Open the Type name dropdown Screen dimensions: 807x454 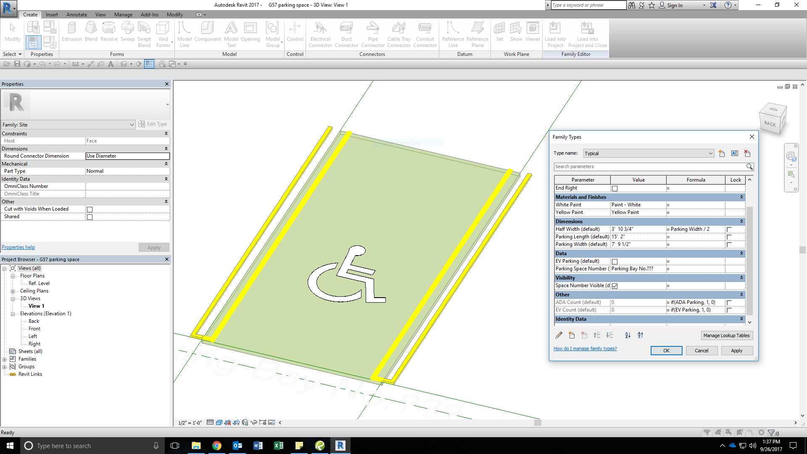coord(710,153)
